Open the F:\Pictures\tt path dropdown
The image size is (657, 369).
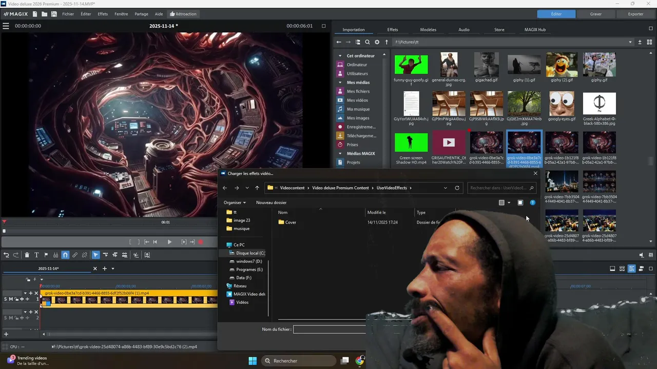[x=630, y=42]
